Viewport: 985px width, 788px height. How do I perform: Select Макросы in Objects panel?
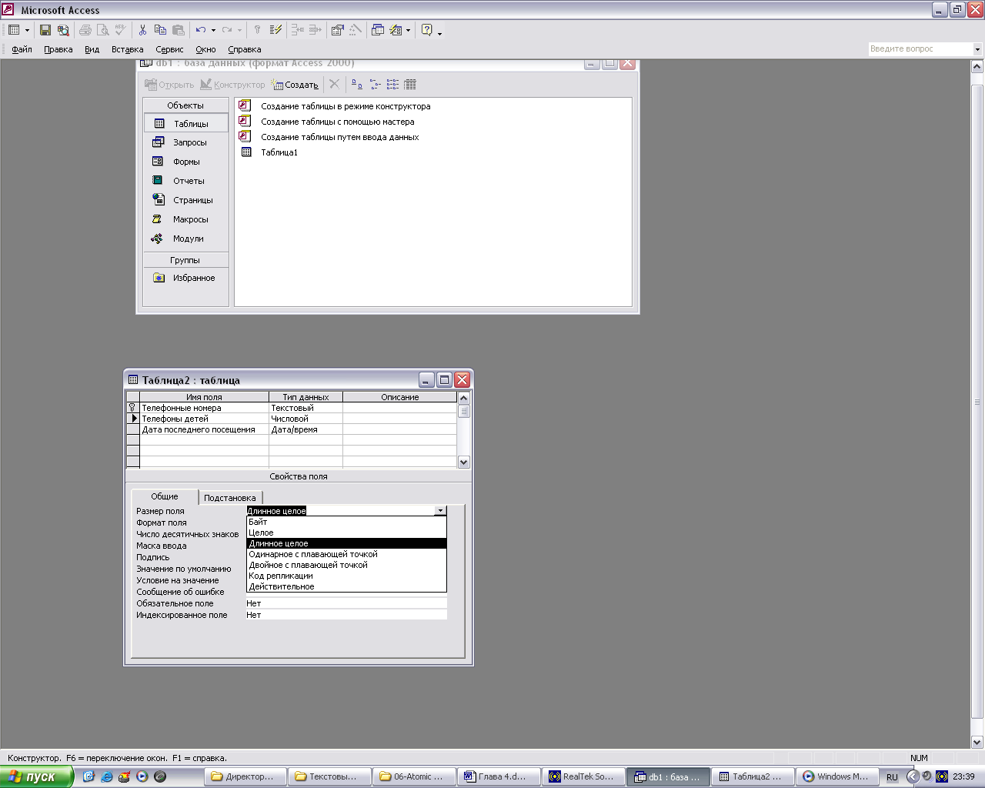tap(185, 219)
